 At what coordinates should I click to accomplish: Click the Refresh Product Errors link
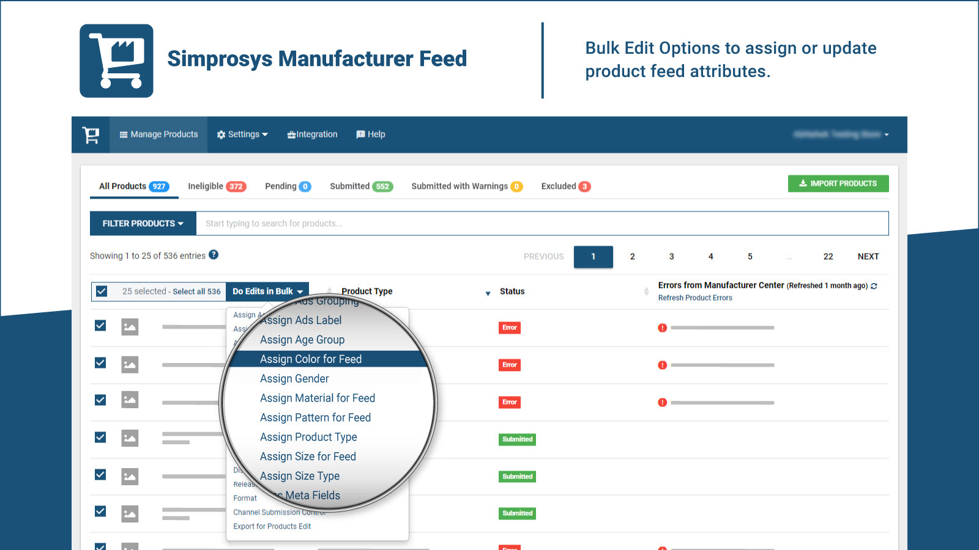(695, 298)
